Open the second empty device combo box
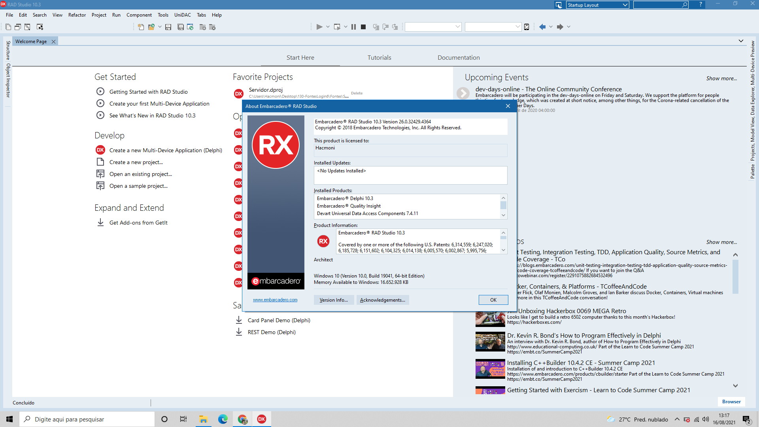The height and width of the screenshot is (427, 759). pyautogui.click(x=493, y=27)
